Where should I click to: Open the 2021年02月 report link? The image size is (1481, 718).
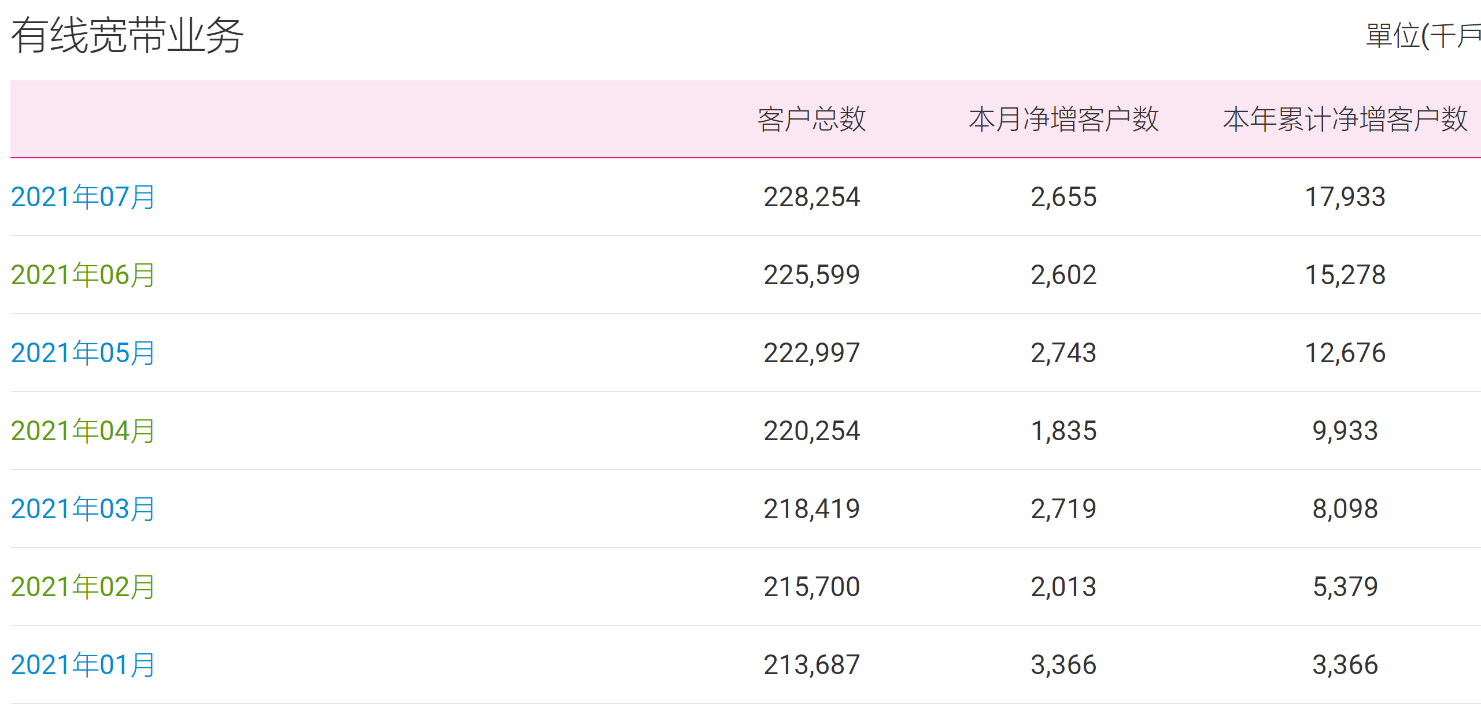[83, 587]
